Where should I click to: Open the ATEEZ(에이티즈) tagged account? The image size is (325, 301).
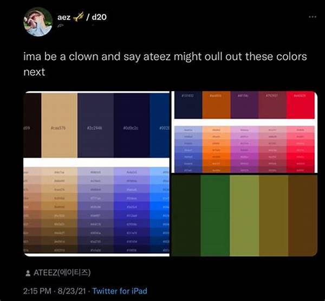click(62, 273)
